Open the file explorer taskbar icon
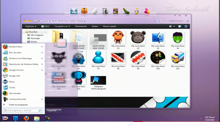Image resolution: width=220 pixels, height=122 pixels. tap(37, 118)
